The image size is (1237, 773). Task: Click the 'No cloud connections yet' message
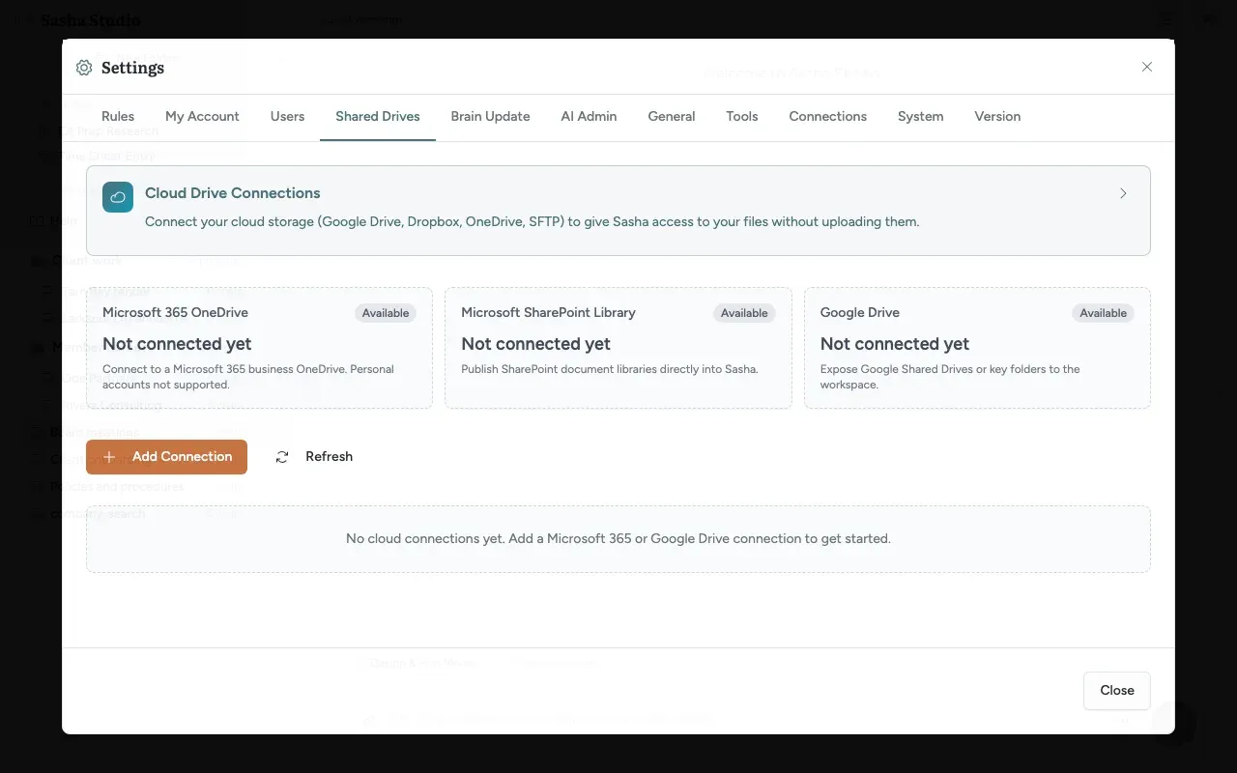point(618,539)
